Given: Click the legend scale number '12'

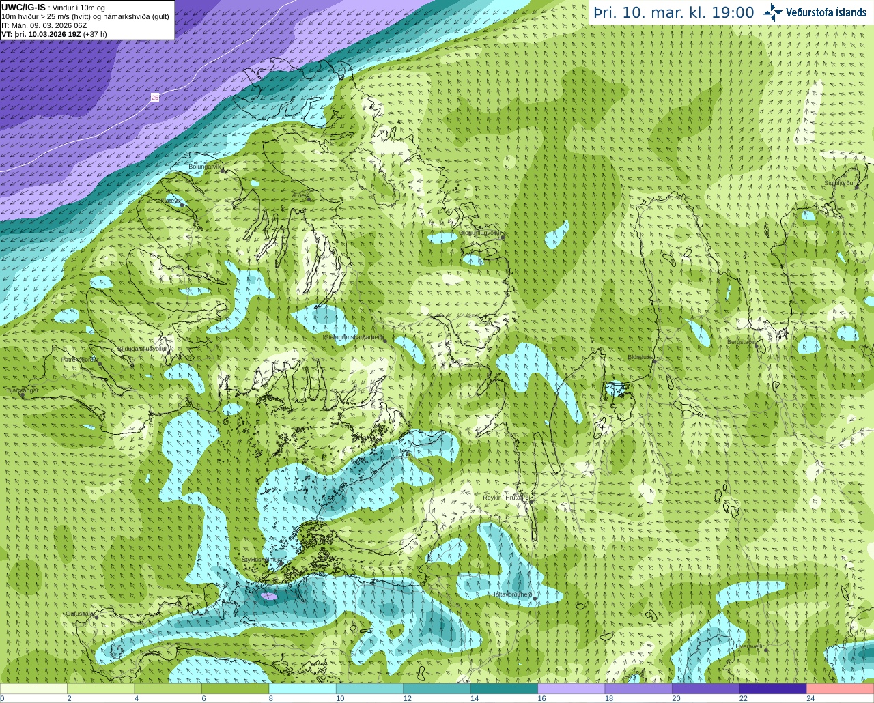Looking at the screenshot, I should (407, 698).
